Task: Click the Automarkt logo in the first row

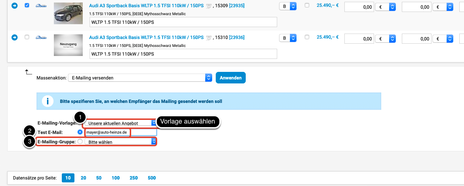Action: click(x=41, y=6)
